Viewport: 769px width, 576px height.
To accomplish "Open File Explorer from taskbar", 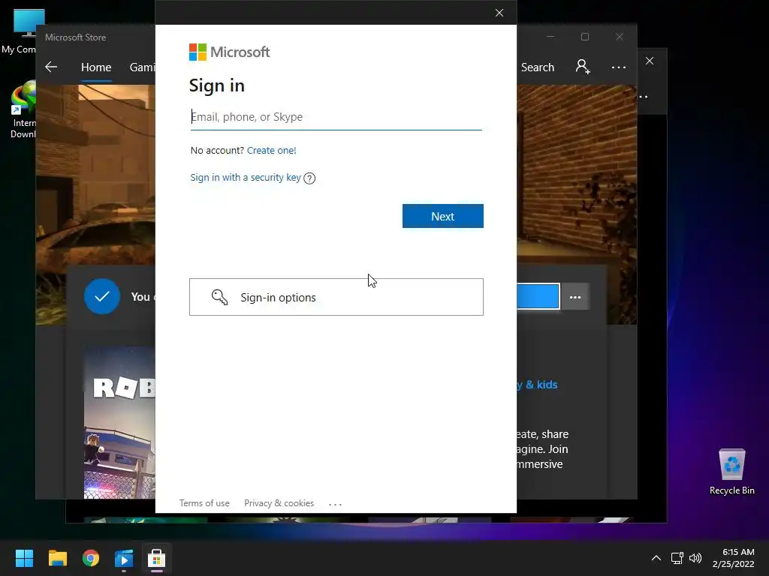I will click(57, 558).
